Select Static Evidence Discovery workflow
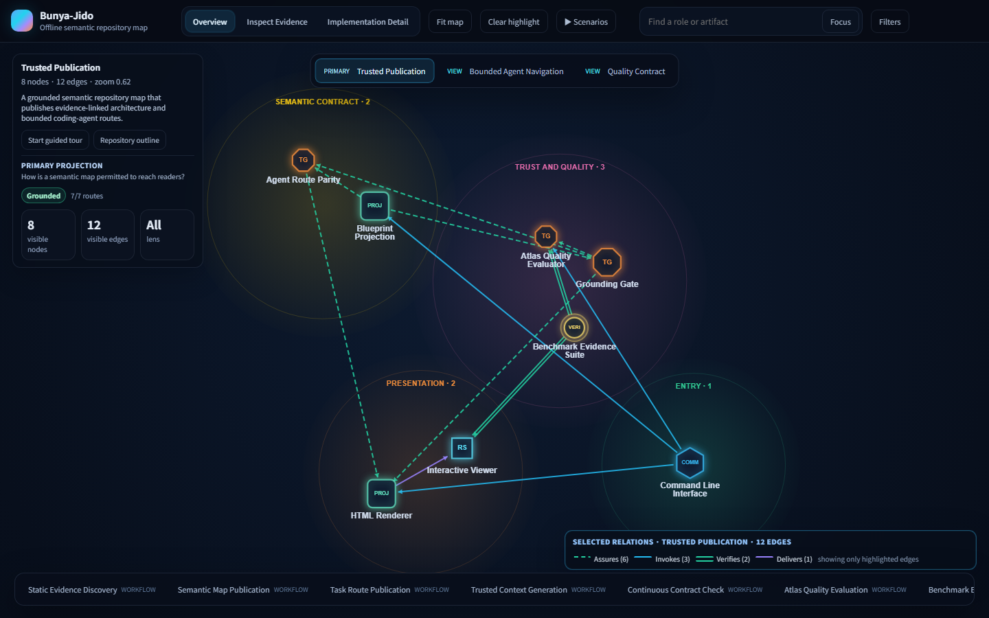Image resolution: width=989 pixels, height=618 pixels. pyautogui.click(x=92, y=590)
